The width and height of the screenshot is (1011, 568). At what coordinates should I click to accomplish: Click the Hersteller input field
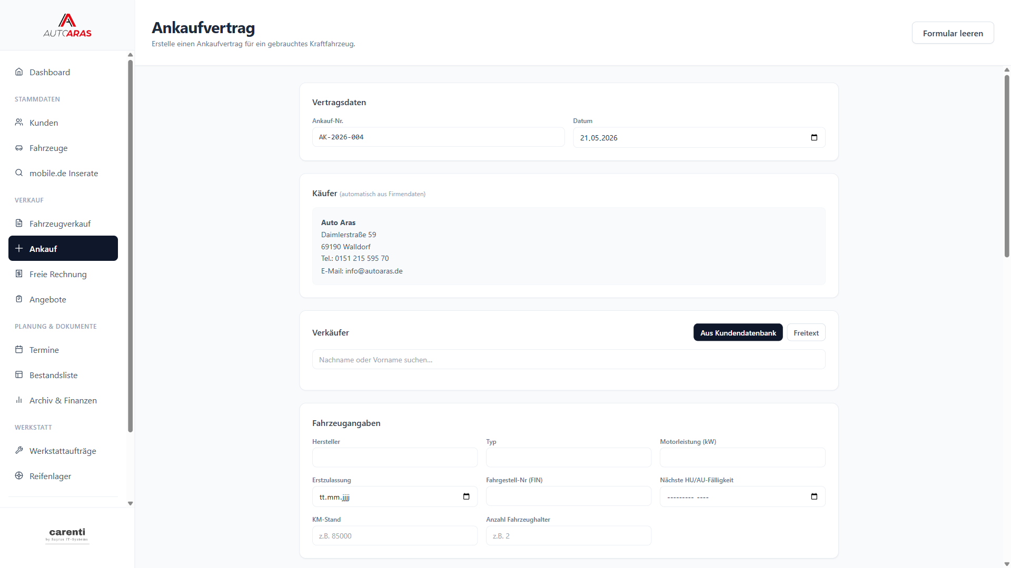pos(395,458)
